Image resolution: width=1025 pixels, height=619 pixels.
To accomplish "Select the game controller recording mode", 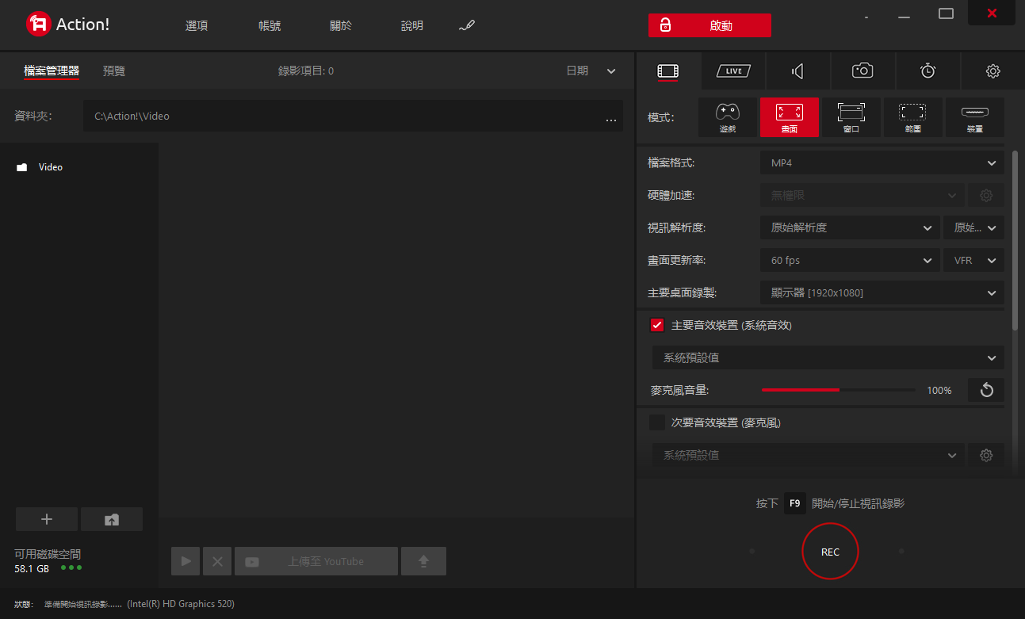I will coord(728,117).
